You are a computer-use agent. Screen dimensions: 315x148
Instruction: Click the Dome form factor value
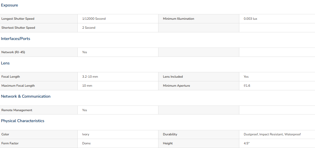coord(86,143)
